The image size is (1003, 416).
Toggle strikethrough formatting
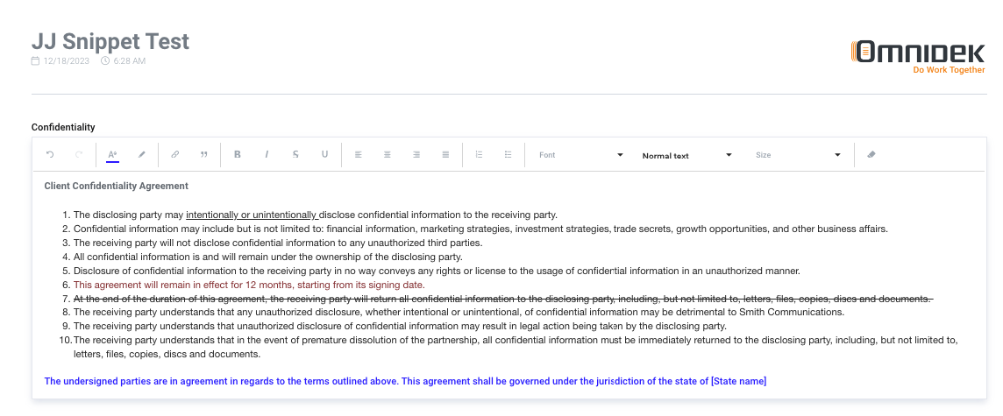coord(295,155)
